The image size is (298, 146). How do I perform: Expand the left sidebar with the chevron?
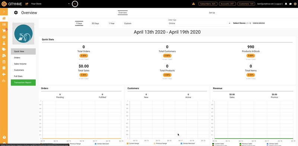coord(4,12)
